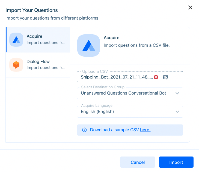Image resolution: width=199 pixels, height=172 pixels.
Task: Click the small Acquire logo in sidebar
Action: [16, 40]
